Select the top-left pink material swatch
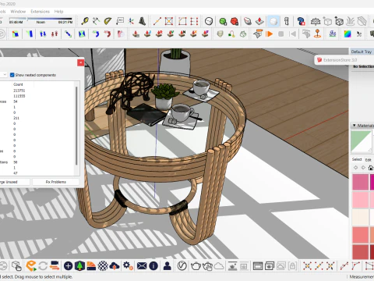Viewport: 374px width, 281px height. (360, 182)
